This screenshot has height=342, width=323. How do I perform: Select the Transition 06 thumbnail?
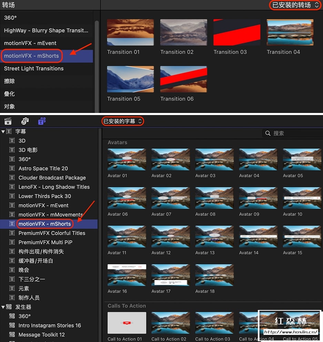[184, 79]
